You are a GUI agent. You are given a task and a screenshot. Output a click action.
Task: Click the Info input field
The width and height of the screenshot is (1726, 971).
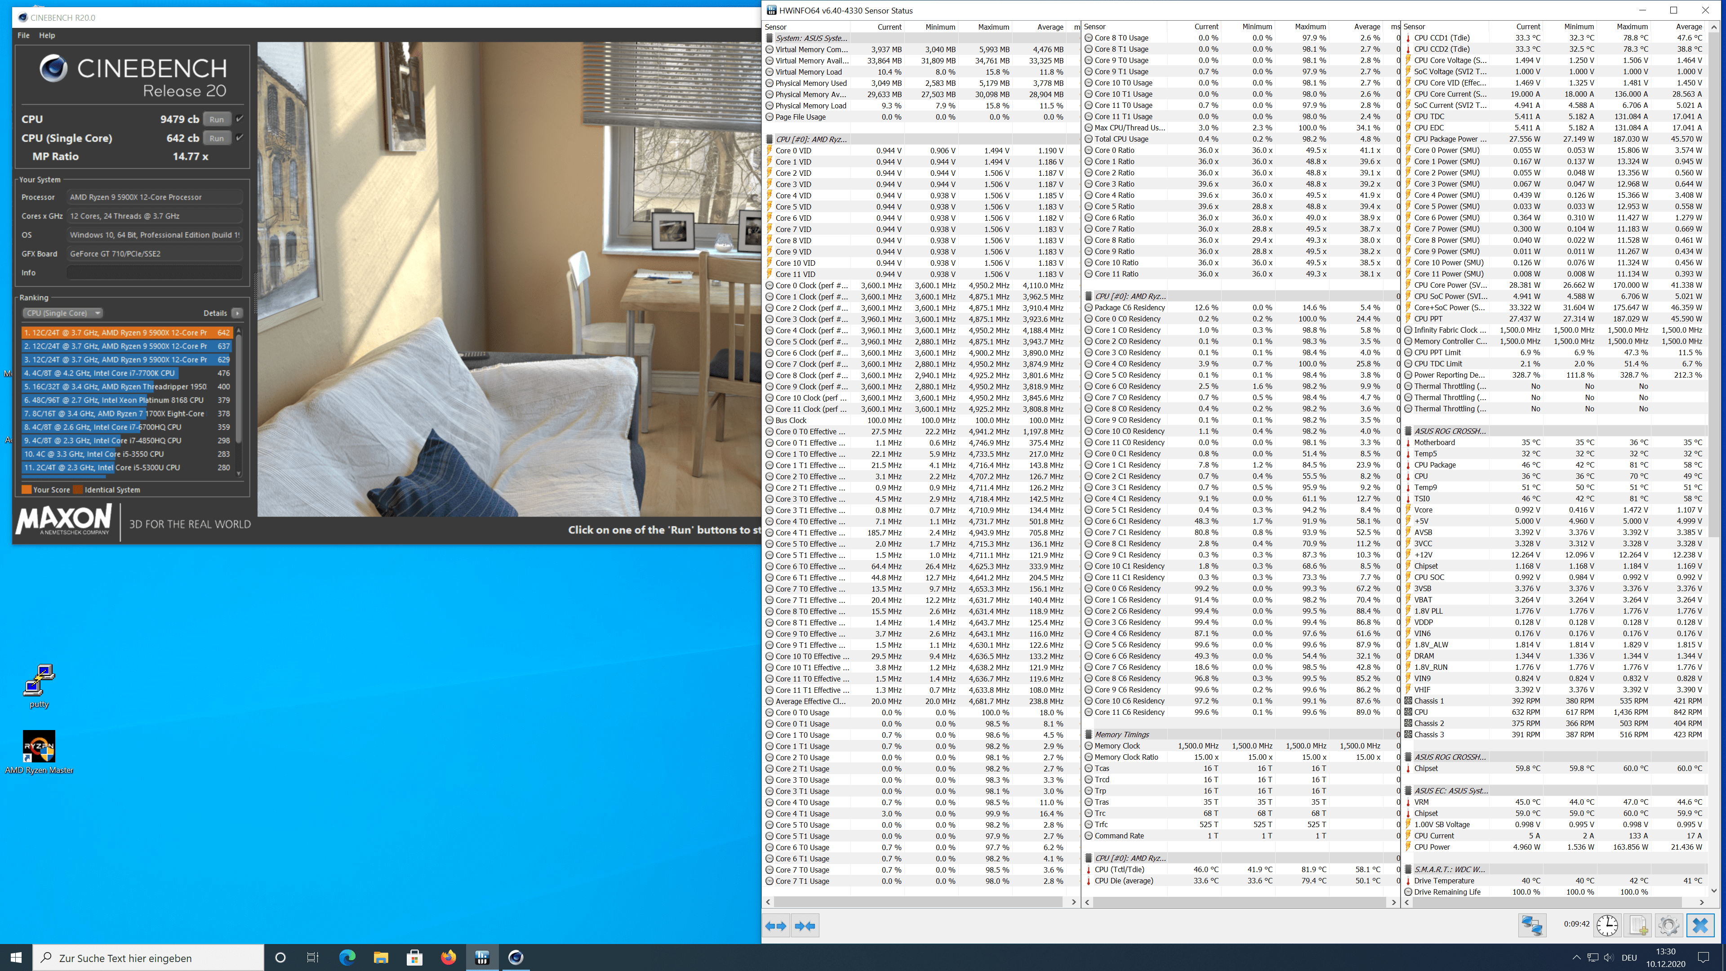[x=154, y=273]
